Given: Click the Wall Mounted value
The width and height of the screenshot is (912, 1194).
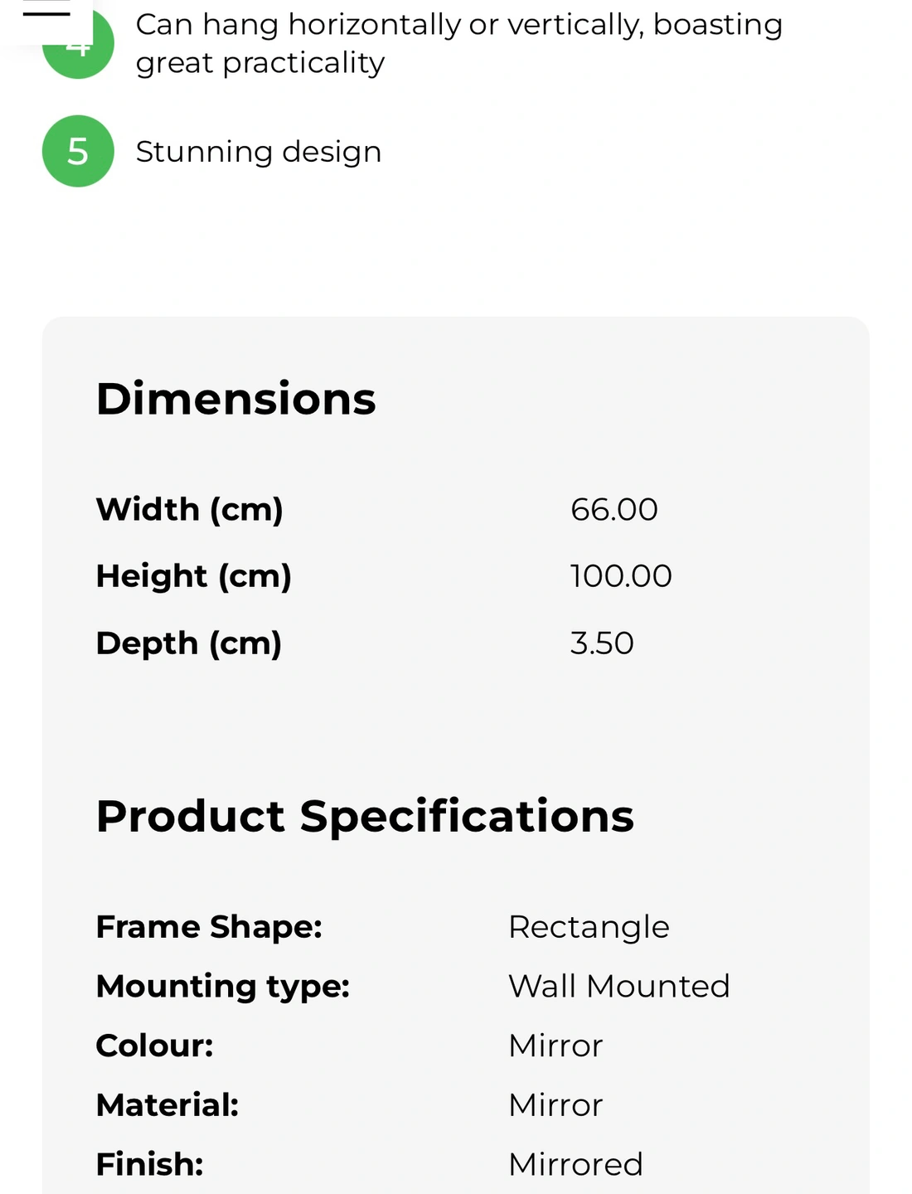Looking at the screenshot, I should (x=619, y=987).
